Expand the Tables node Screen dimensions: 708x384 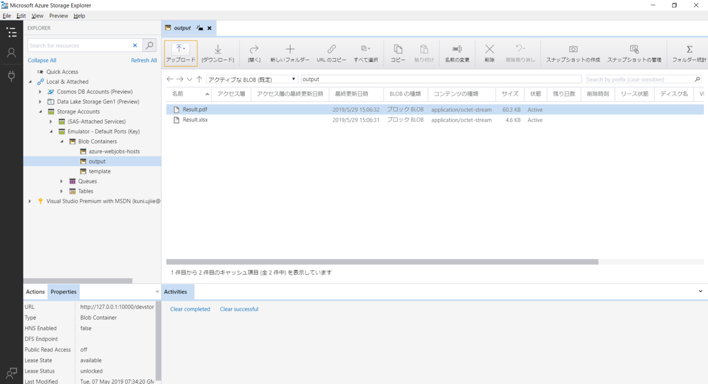(62, 191)
